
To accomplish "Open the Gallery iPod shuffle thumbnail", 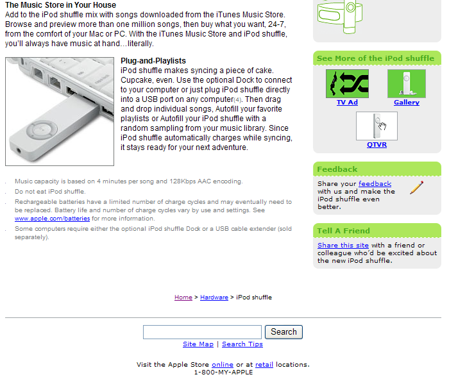I will click(406, 83).
